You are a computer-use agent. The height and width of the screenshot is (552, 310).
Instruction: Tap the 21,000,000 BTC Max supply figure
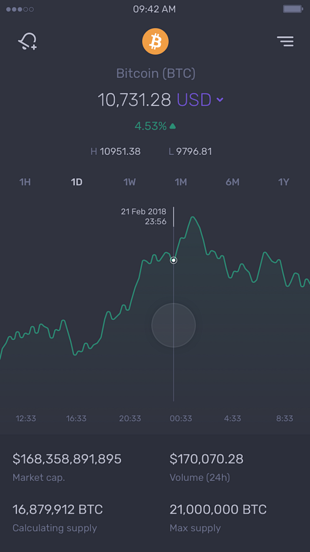click(x=218, y=510)
